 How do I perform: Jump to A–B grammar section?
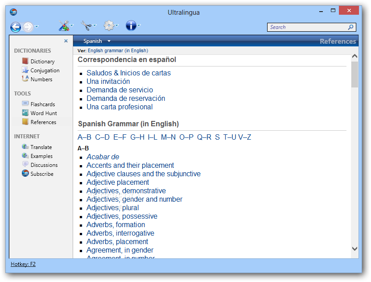(x=84, y=137)
